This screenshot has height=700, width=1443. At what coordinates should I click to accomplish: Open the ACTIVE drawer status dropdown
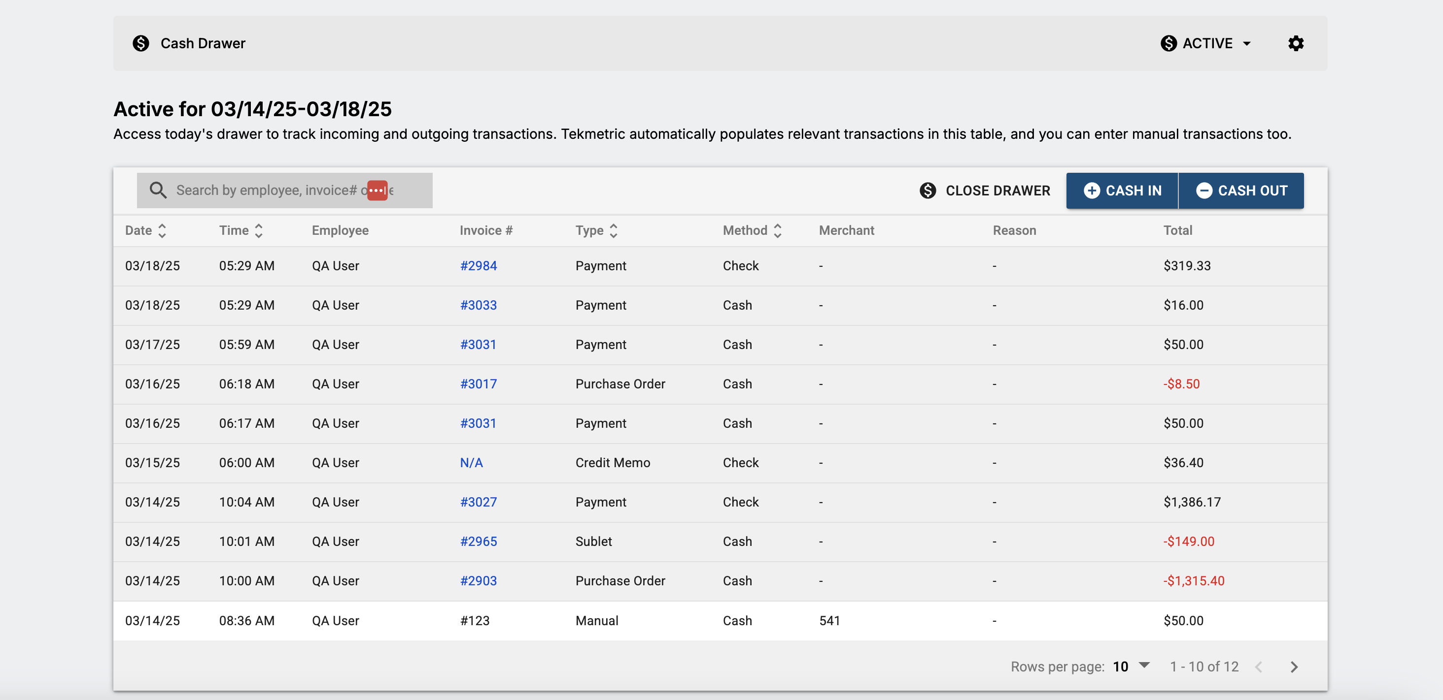pos(1206,43)
